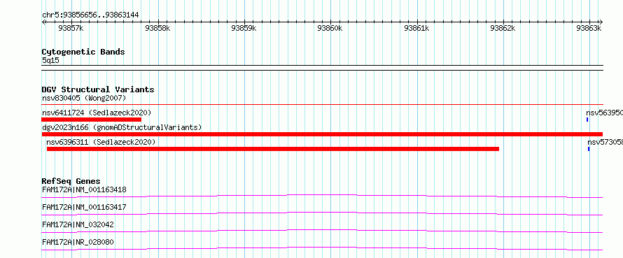Click the left arrow of the ruler

tap(43, 22)
